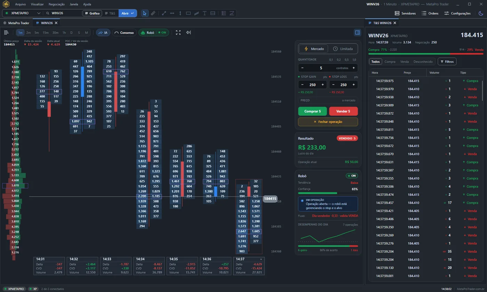Switch to T&S view mode
The width and height of the screenshot is (487, 292).
click(110, 13)
